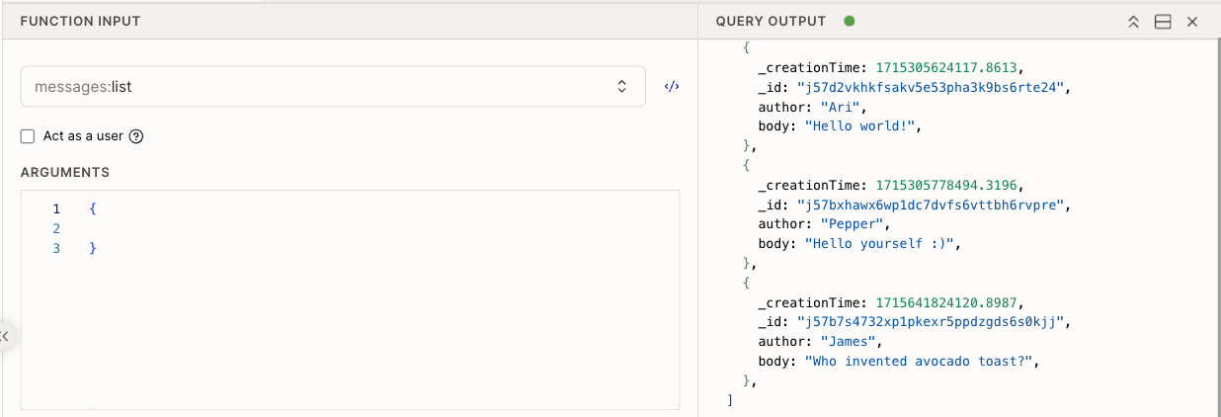Click the _id value "j57d2vkhkfsakv5e53pha3k9bs6rte24"
Screen dimensions: 1221x417
(933, 87)
